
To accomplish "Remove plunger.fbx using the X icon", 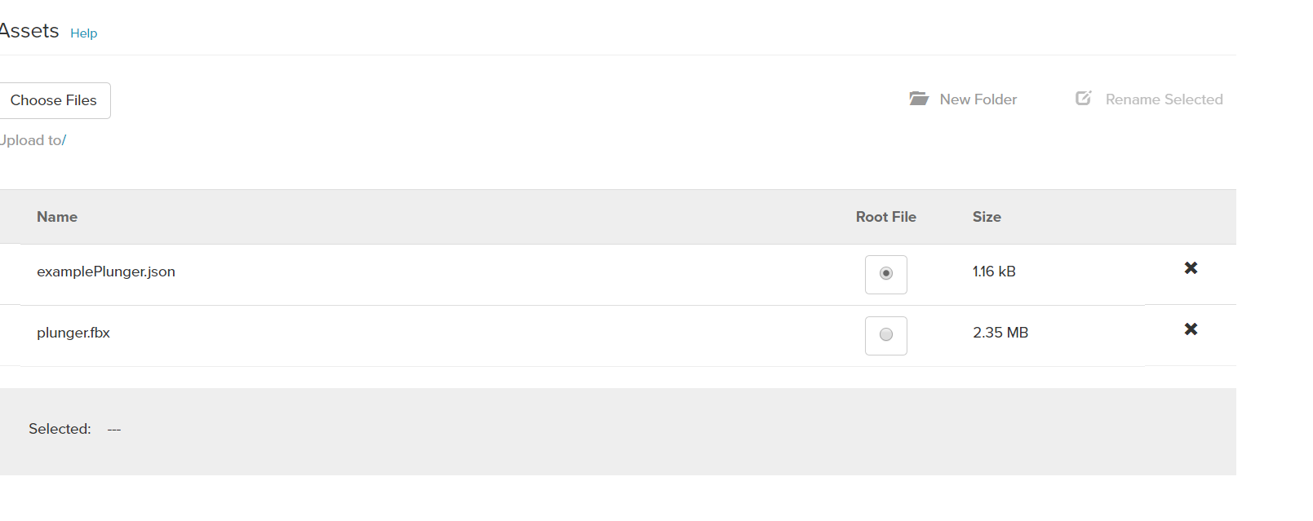I will (1191, 329).
